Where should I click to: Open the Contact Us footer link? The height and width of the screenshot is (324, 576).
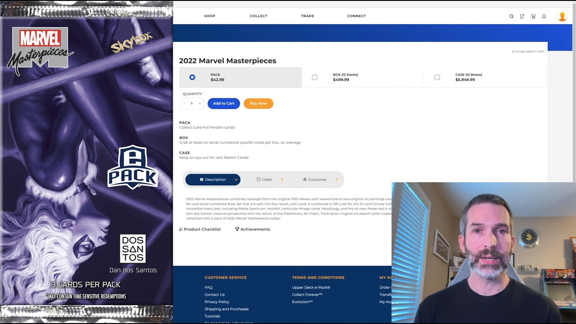tap(215, 295)
